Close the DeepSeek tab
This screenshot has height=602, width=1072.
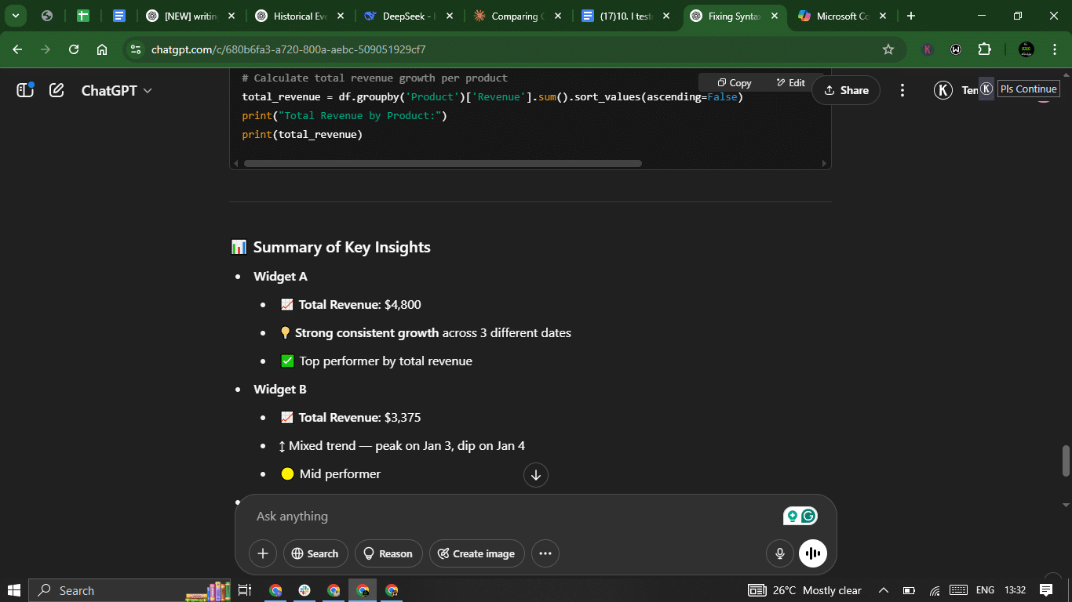pyautogui.click(x=449, y=16)
